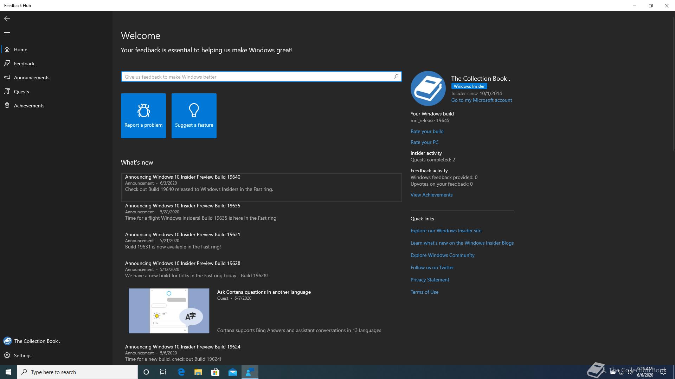The width and height of the screenshot is (675, 379).
Task: Open Follow us on Twitter link
Action: [432, 267]
